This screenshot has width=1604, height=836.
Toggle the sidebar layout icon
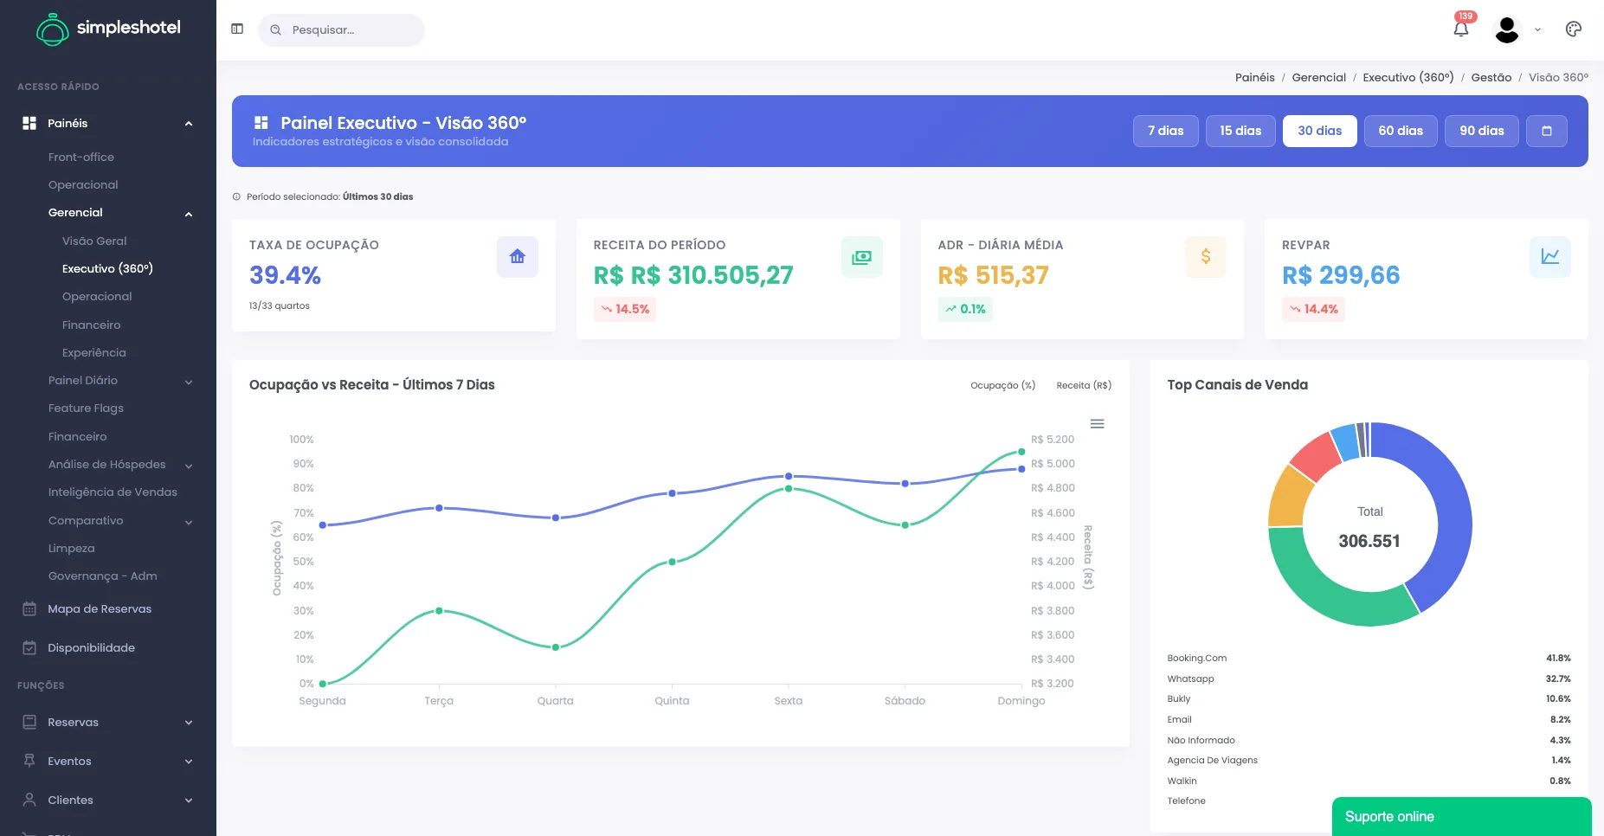pos(237,29)
